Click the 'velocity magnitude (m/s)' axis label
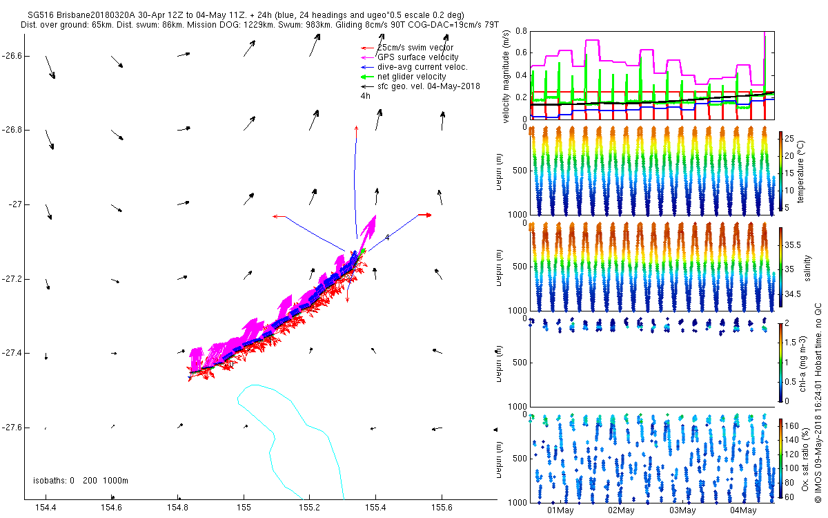This screenshot has height=518, width=828. click(506, 77)
